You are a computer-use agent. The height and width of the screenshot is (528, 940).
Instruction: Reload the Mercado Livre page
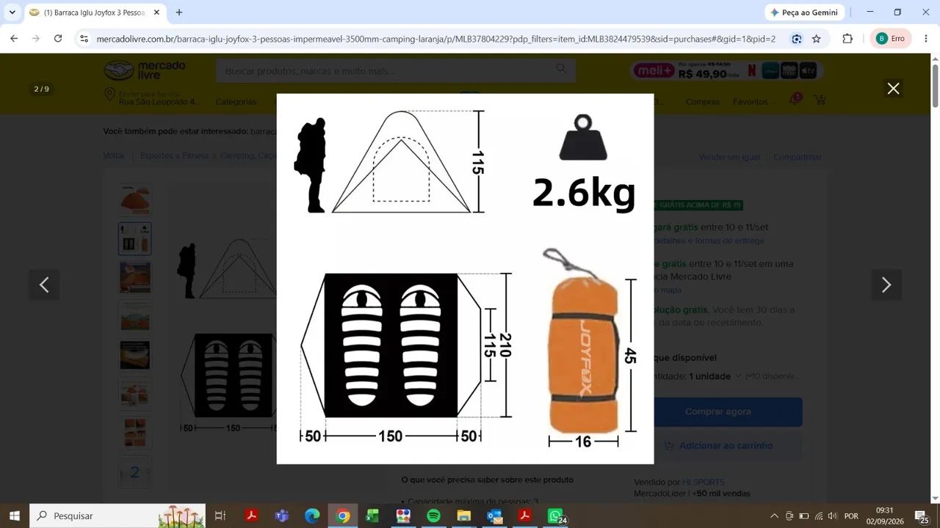click(x=58, y=39)
